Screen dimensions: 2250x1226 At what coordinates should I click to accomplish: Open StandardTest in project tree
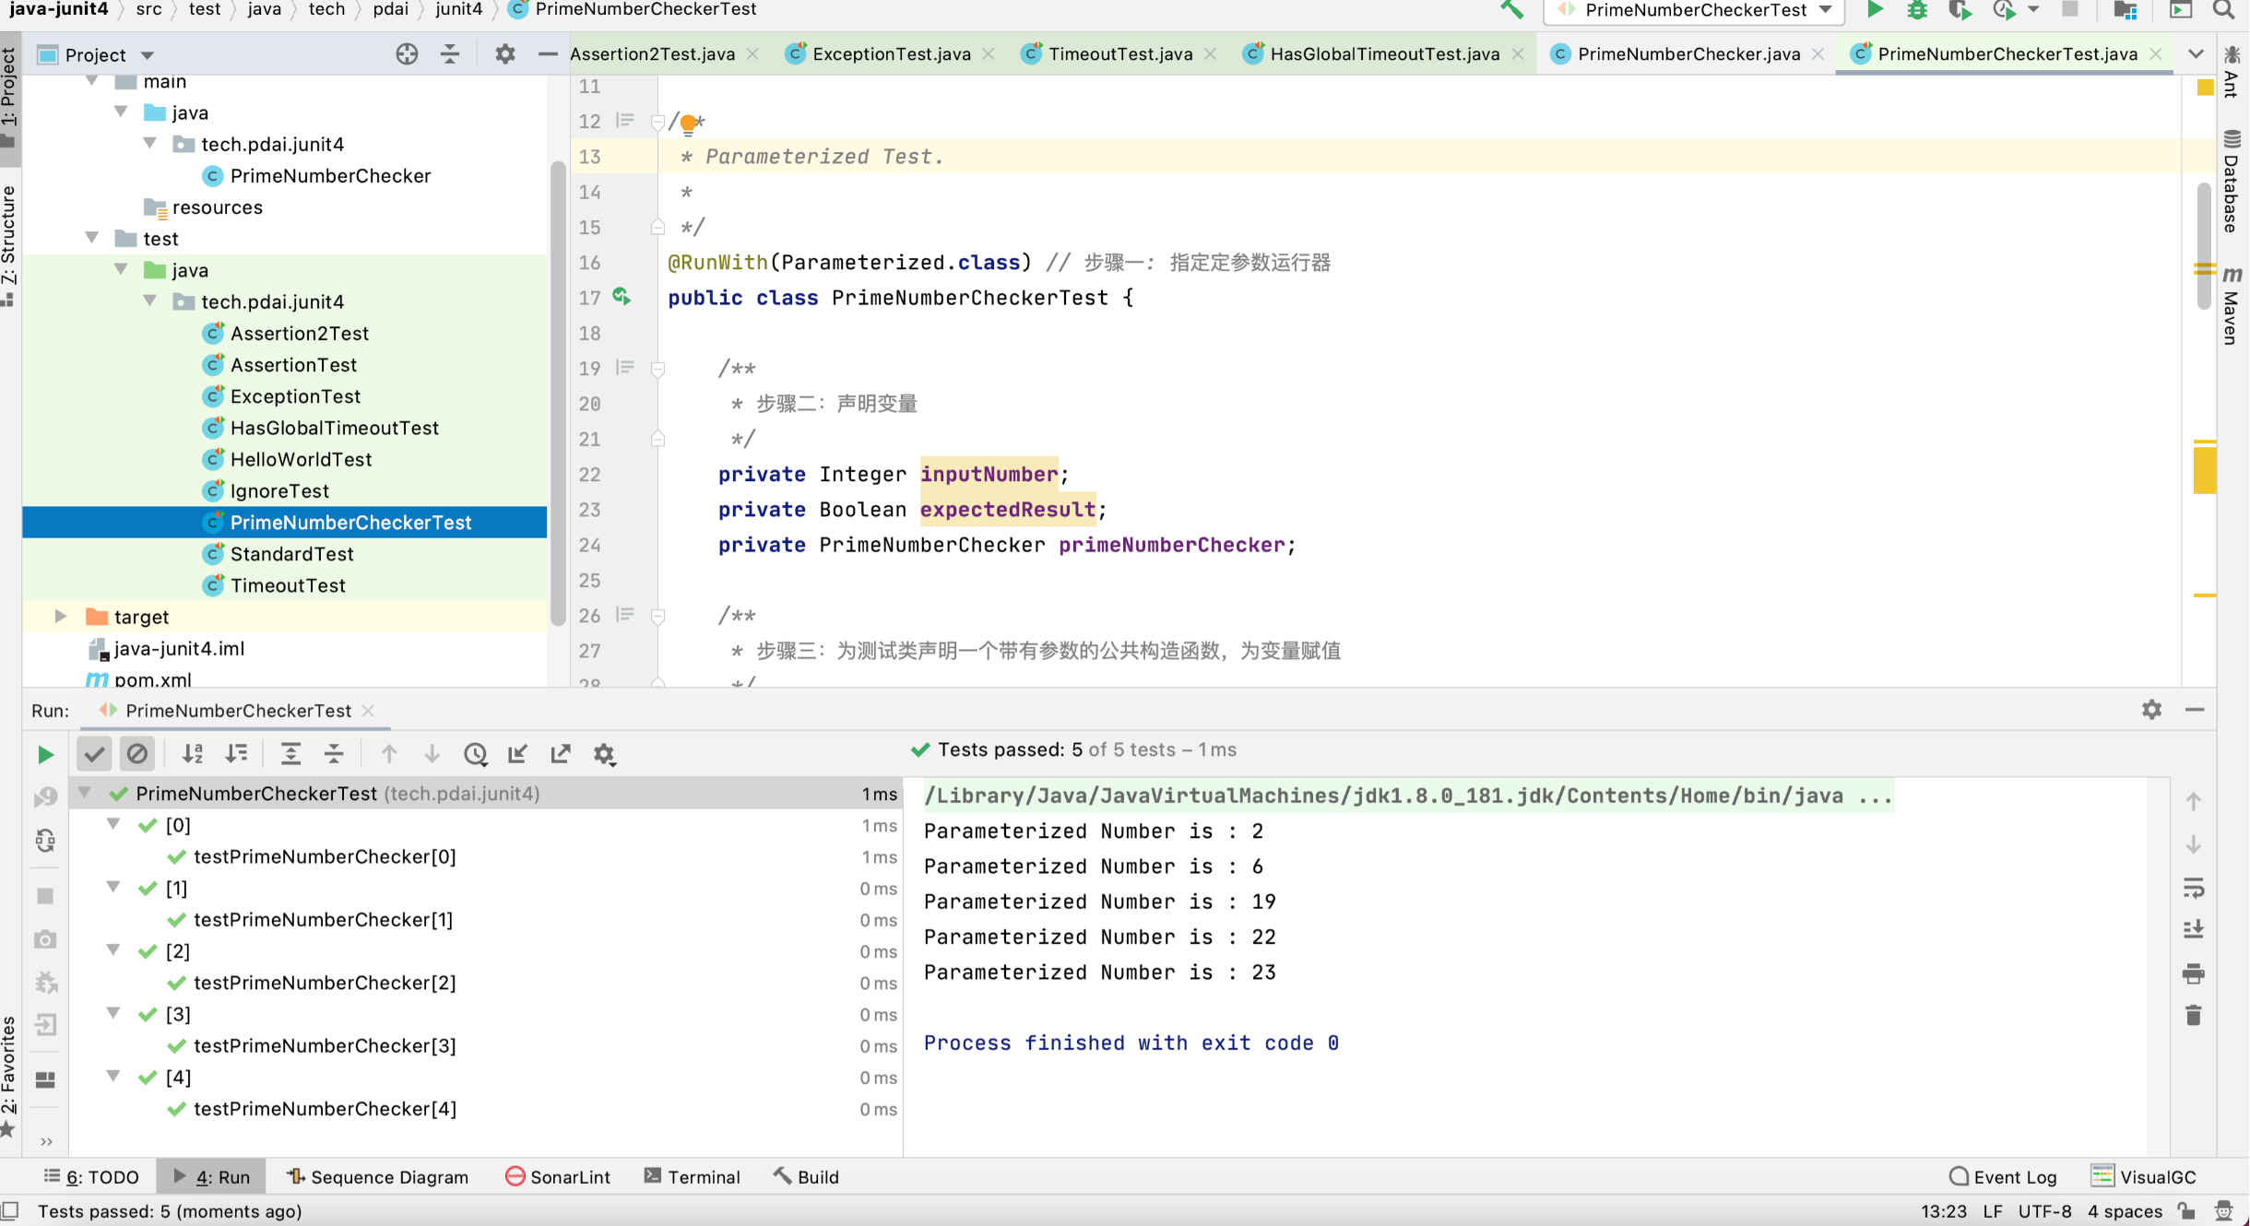click(x=291, y=553)
